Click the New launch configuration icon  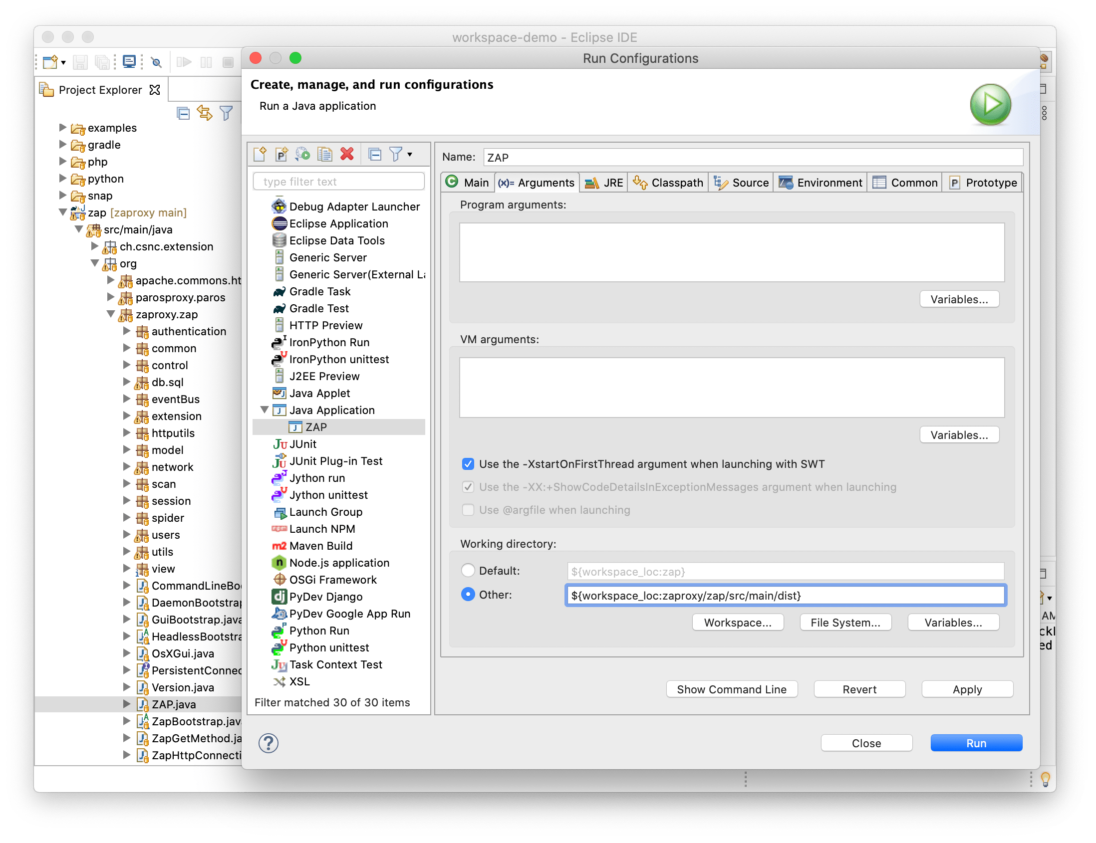(260, 154)
